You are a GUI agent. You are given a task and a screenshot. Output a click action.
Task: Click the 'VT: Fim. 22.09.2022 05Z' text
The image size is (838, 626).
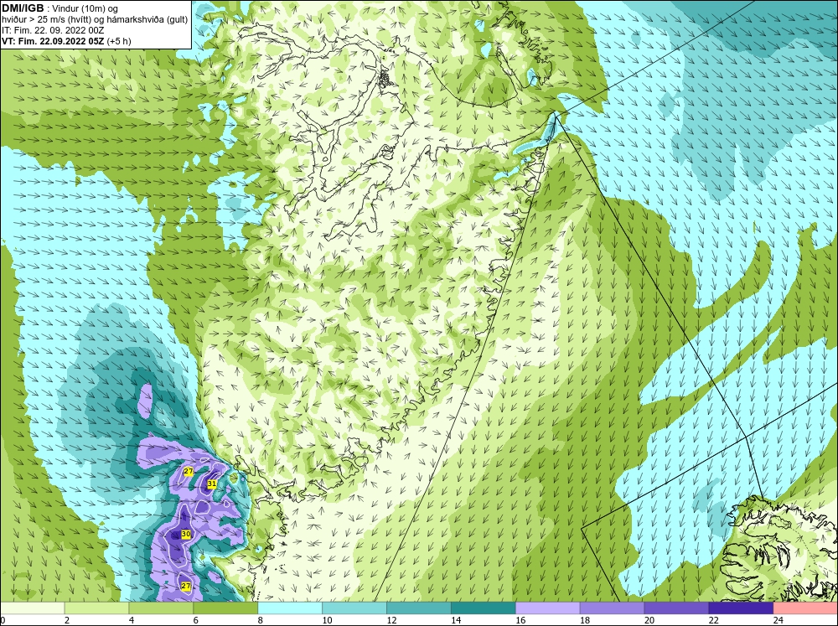tap(53, 41)
